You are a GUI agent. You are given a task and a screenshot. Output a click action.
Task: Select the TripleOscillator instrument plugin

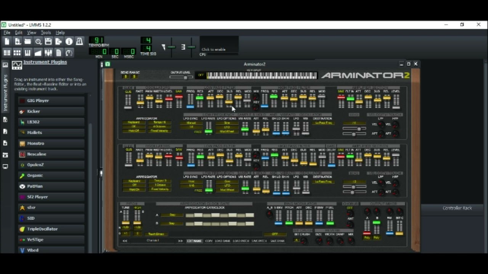click(51, 229)
